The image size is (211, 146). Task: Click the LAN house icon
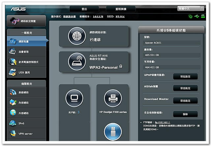coord(13,102)
